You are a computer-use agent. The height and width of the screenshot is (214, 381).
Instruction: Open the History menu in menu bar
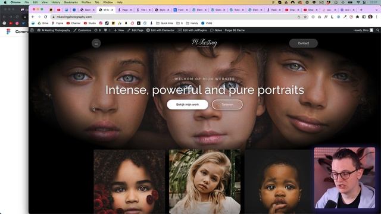(x=55, y=2)
